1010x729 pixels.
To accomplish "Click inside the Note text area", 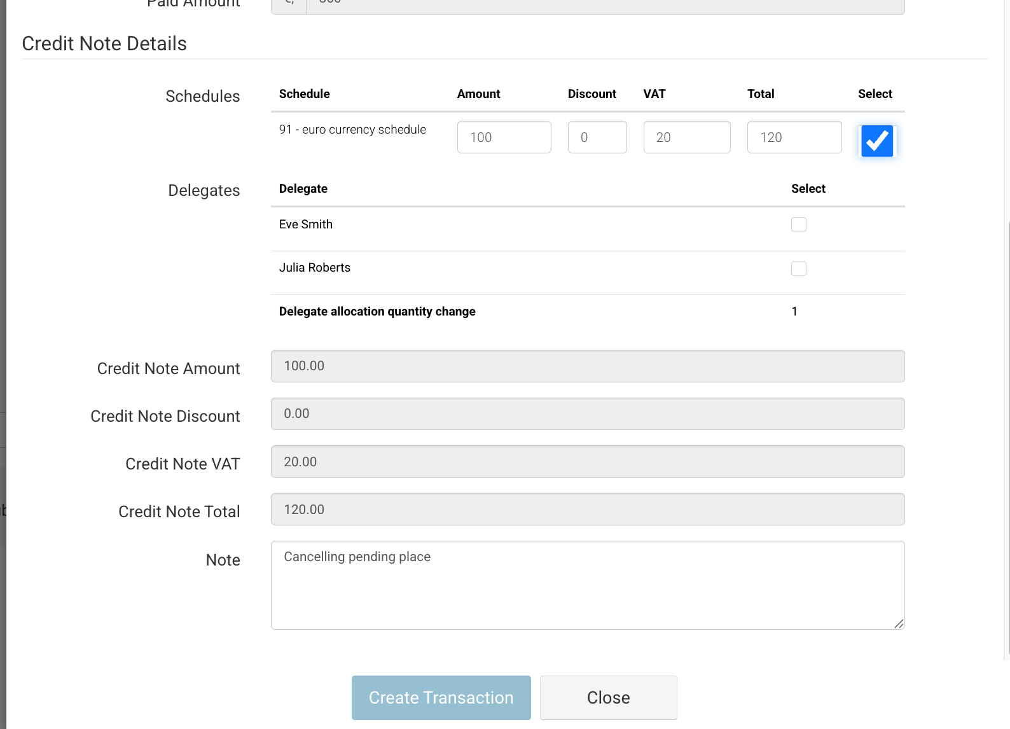I will pos(587,585).
